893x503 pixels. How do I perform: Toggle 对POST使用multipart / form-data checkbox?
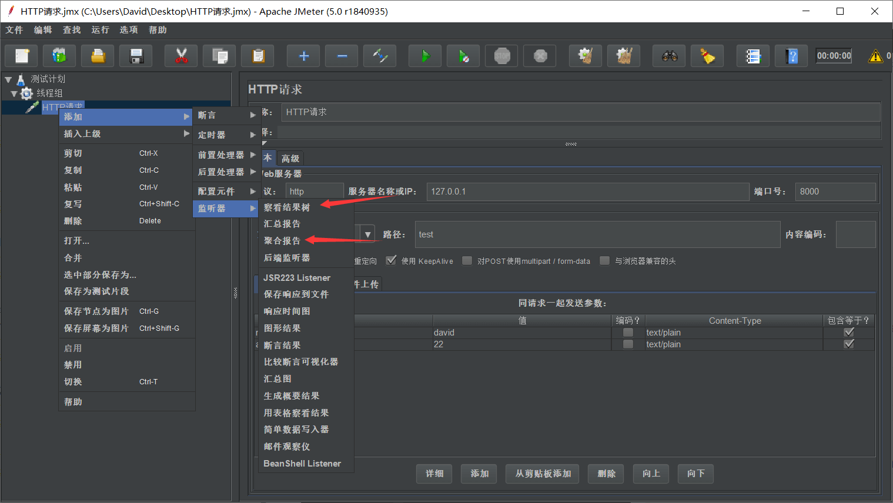(467, 260)
